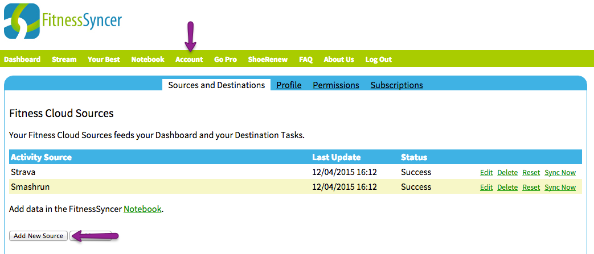View the FAQ page
Screen dimensions: 594x254
pyautogui.click(x=306, y=59)
